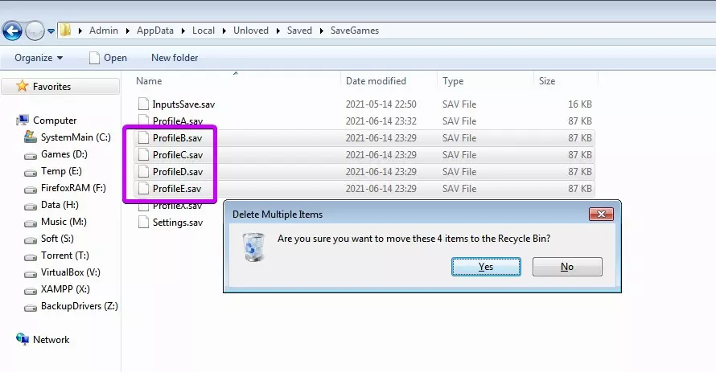Expand the arrow before Admin in path
Viewport: 716px width, 372px height.
(80, 31)
